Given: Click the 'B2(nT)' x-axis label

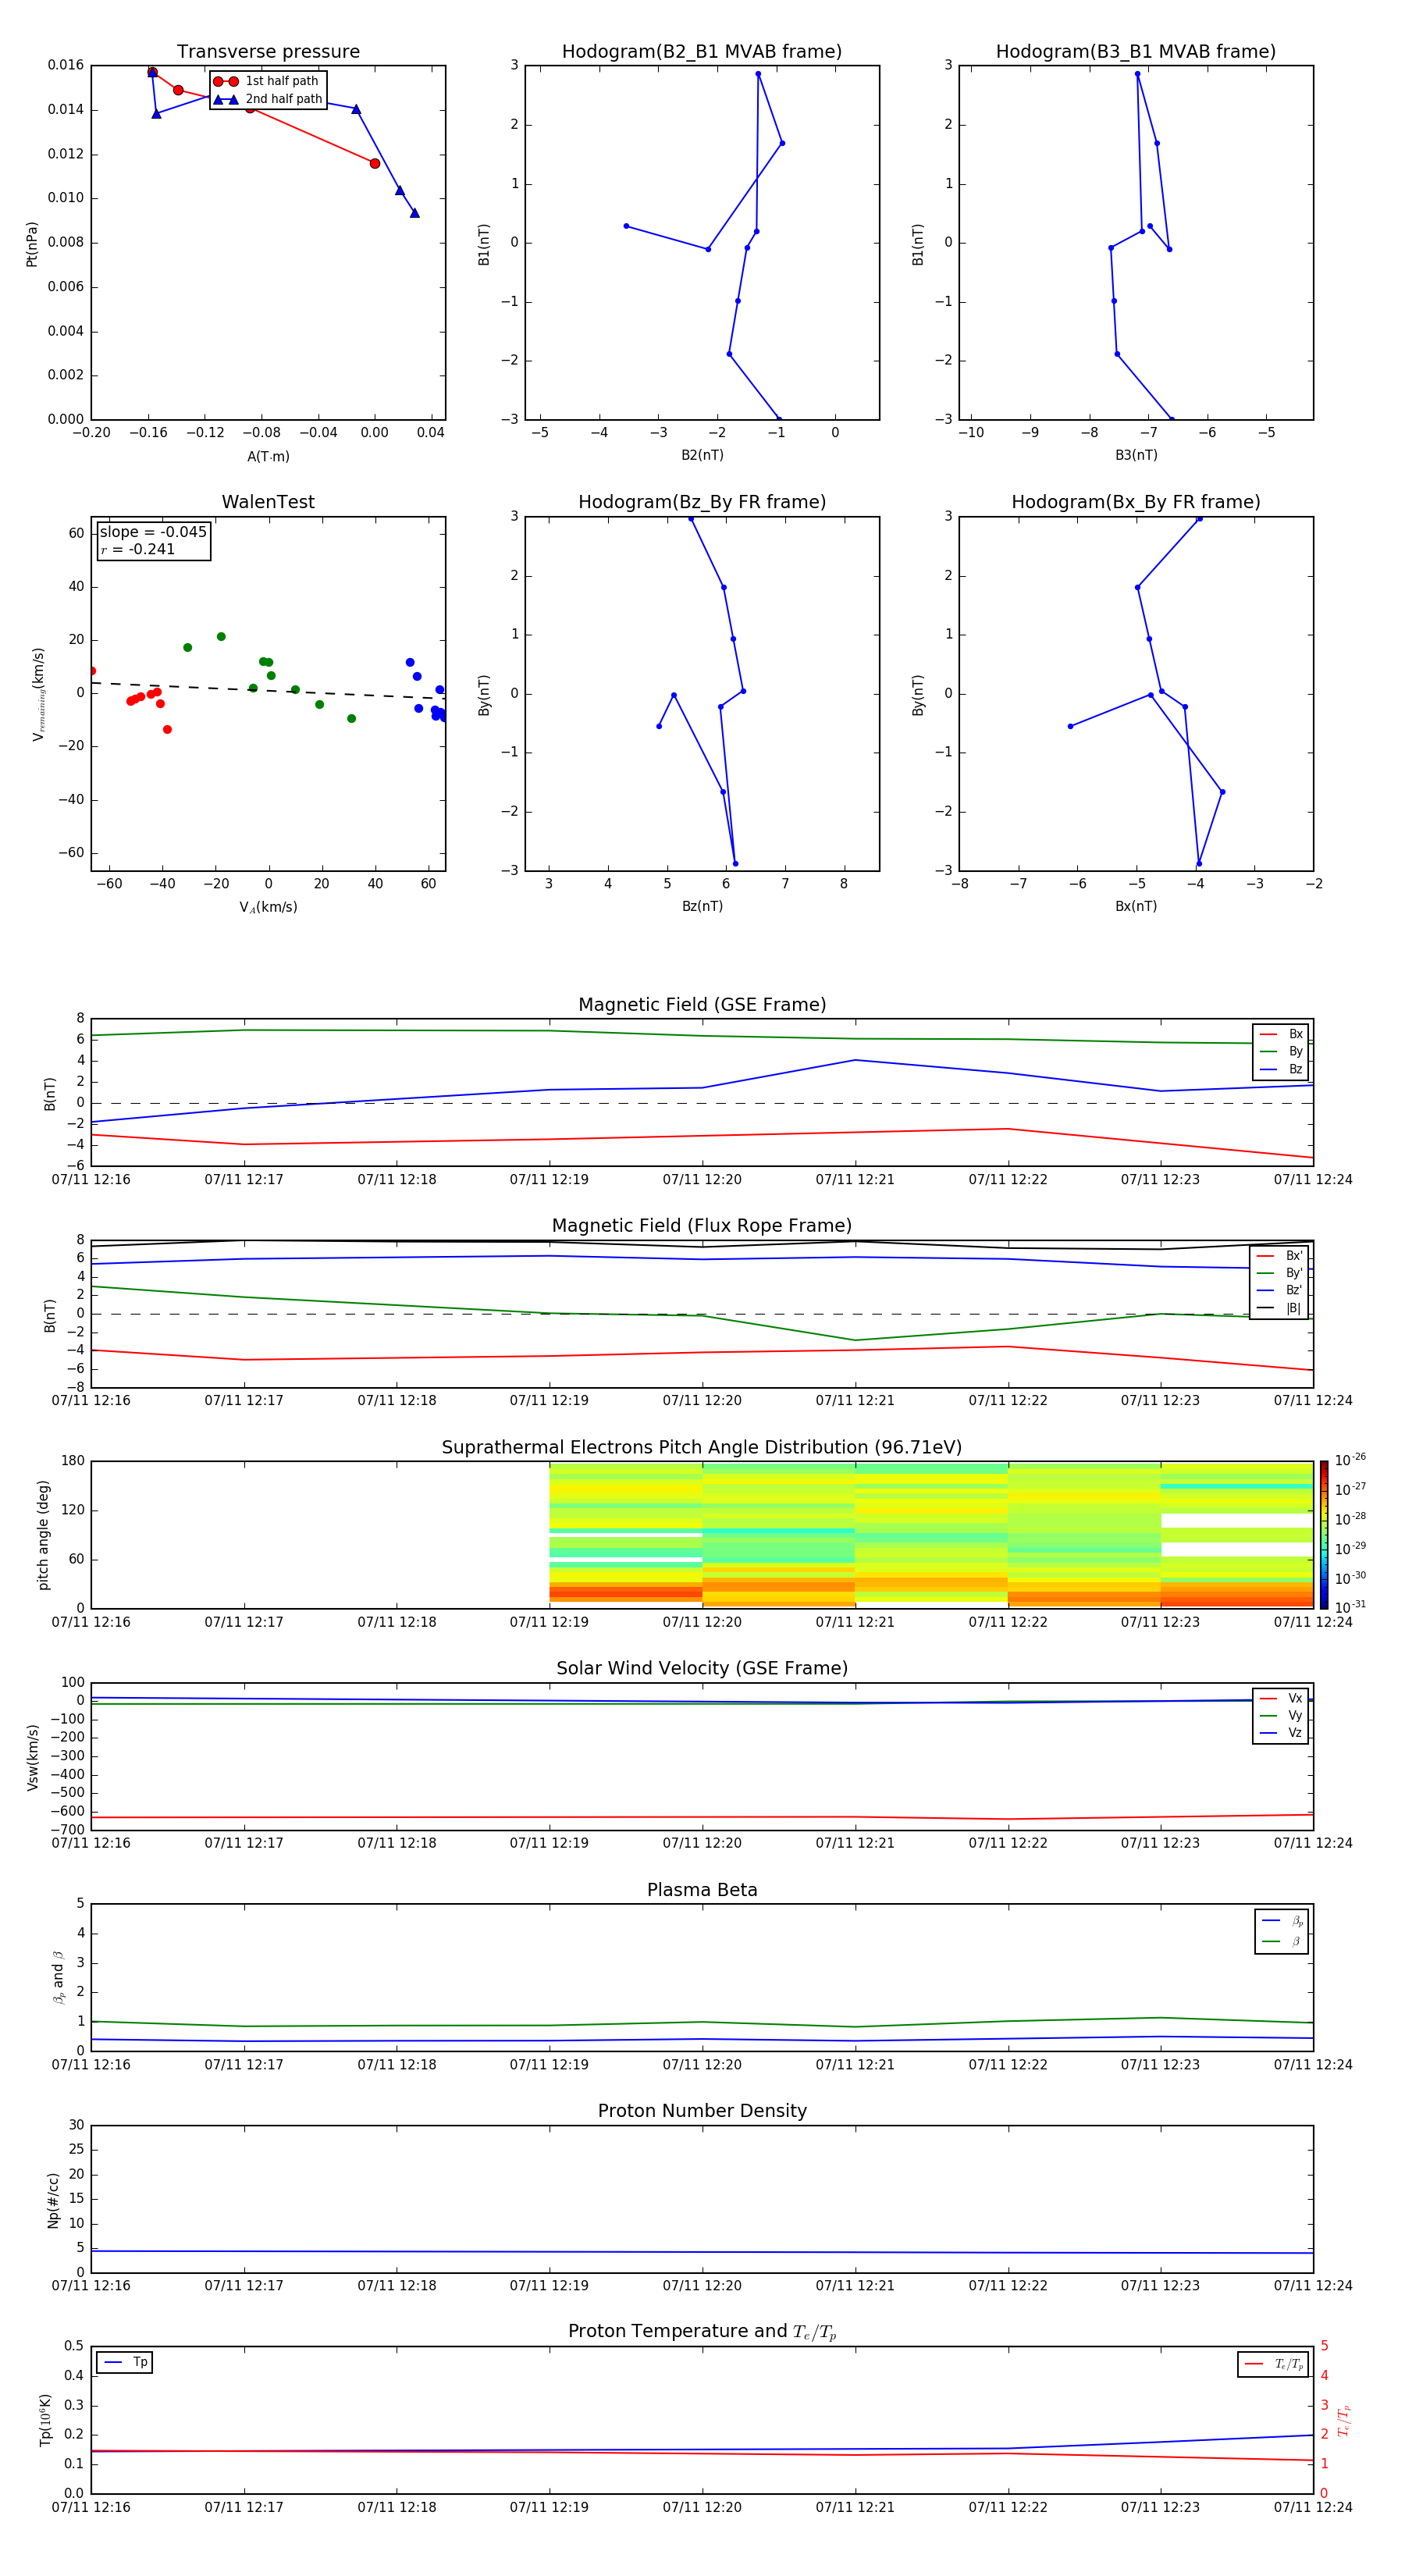Looking at the screenshot, I should pos(702,455).
